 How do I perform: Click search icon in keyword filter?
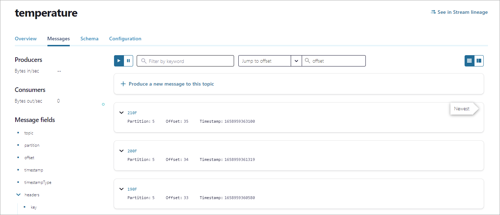[144, 61]
